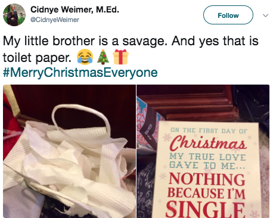This screenshot has width=270, height=218.
Task: Click 'MY TRUE LOVE GAVE TO ME' text
Action: pos(207,161)
